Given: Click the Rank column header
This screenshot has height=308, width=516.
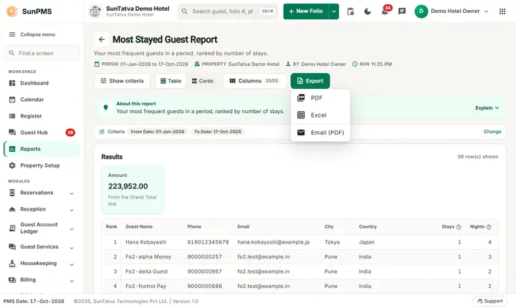Looking at the screenshot, I should (112, 227).
